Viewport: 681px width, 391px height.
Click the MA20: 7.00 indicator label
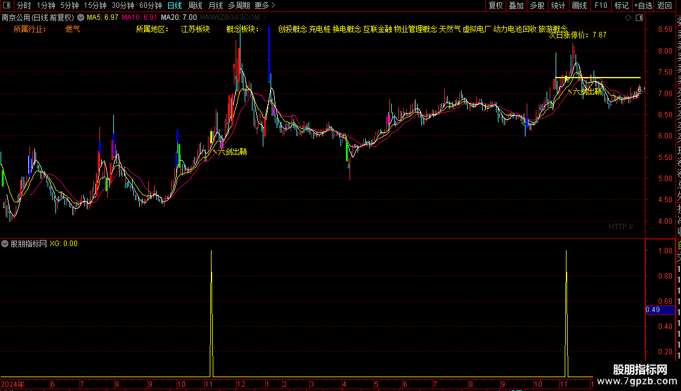[x=178, y=17]
